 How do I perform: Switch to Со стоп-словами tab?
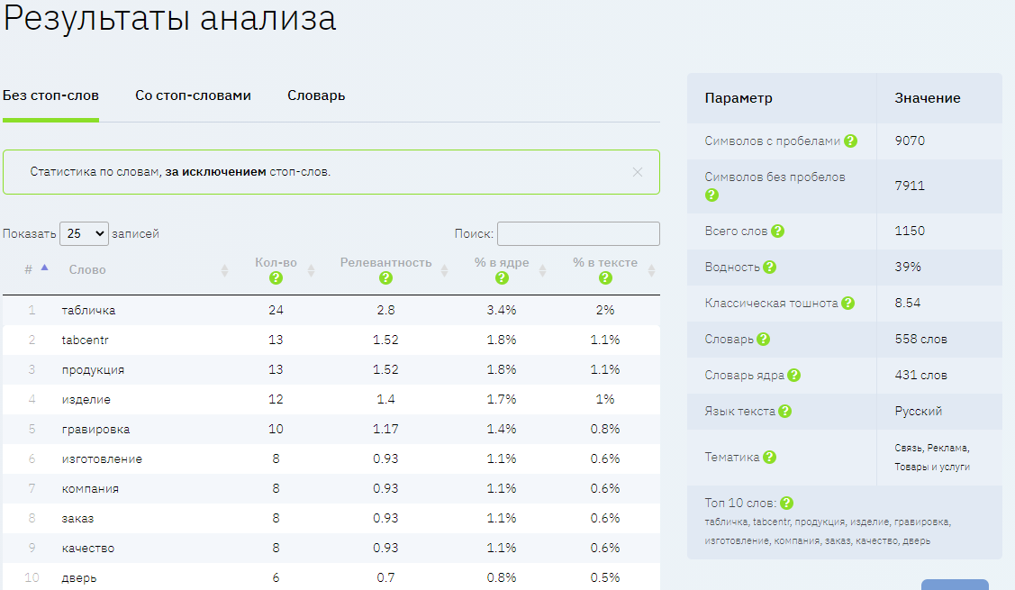pos(193,95)
